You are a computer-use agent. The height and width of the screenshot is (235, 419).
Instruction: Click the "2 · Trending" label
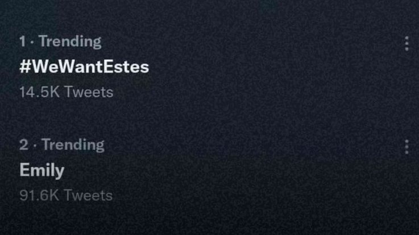pyautogui.click(x=62, y=145)
